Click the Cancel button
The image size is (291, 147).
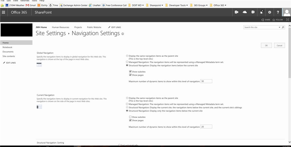(x=280, y=45)
